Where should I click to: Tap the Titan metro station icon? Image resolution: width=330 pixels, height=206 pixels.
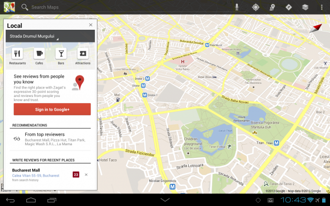point(277,143)
